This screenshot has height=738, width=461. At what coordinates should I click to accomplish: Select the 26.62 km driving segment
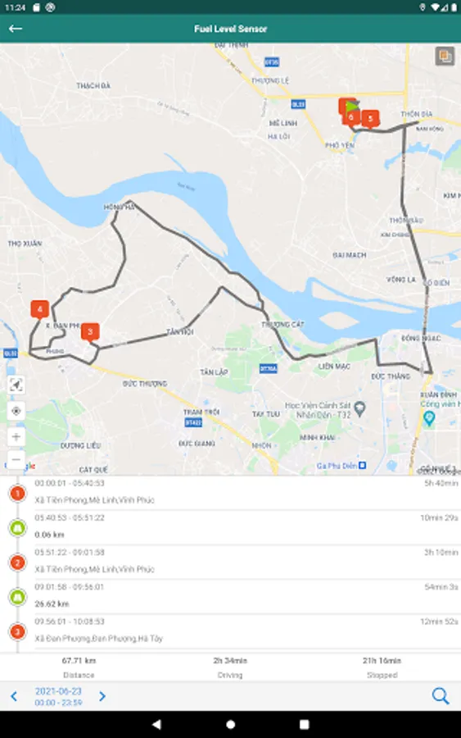coord(230,597)
